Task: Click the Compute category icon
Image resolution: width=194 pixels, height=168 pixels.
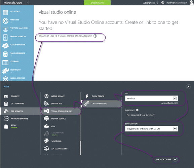Action: coord(6,96)
